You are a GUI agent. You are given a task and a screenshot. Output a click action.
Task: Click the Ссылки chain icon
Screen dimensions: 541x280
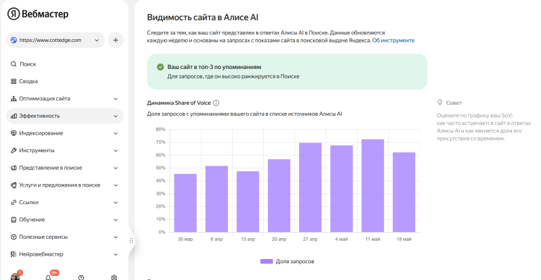click(x=14, y=202)
